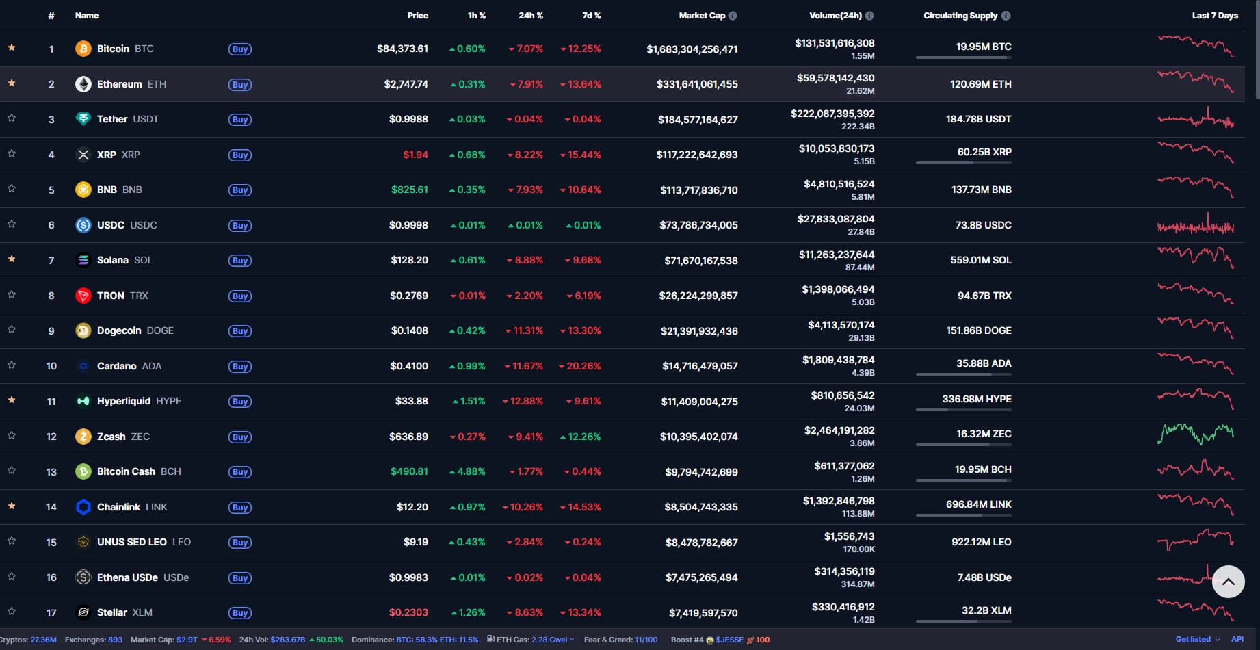The image size is (1260, 650).
Task: Click the Dogecoin logo icon
Action: (x=83, y=330)
